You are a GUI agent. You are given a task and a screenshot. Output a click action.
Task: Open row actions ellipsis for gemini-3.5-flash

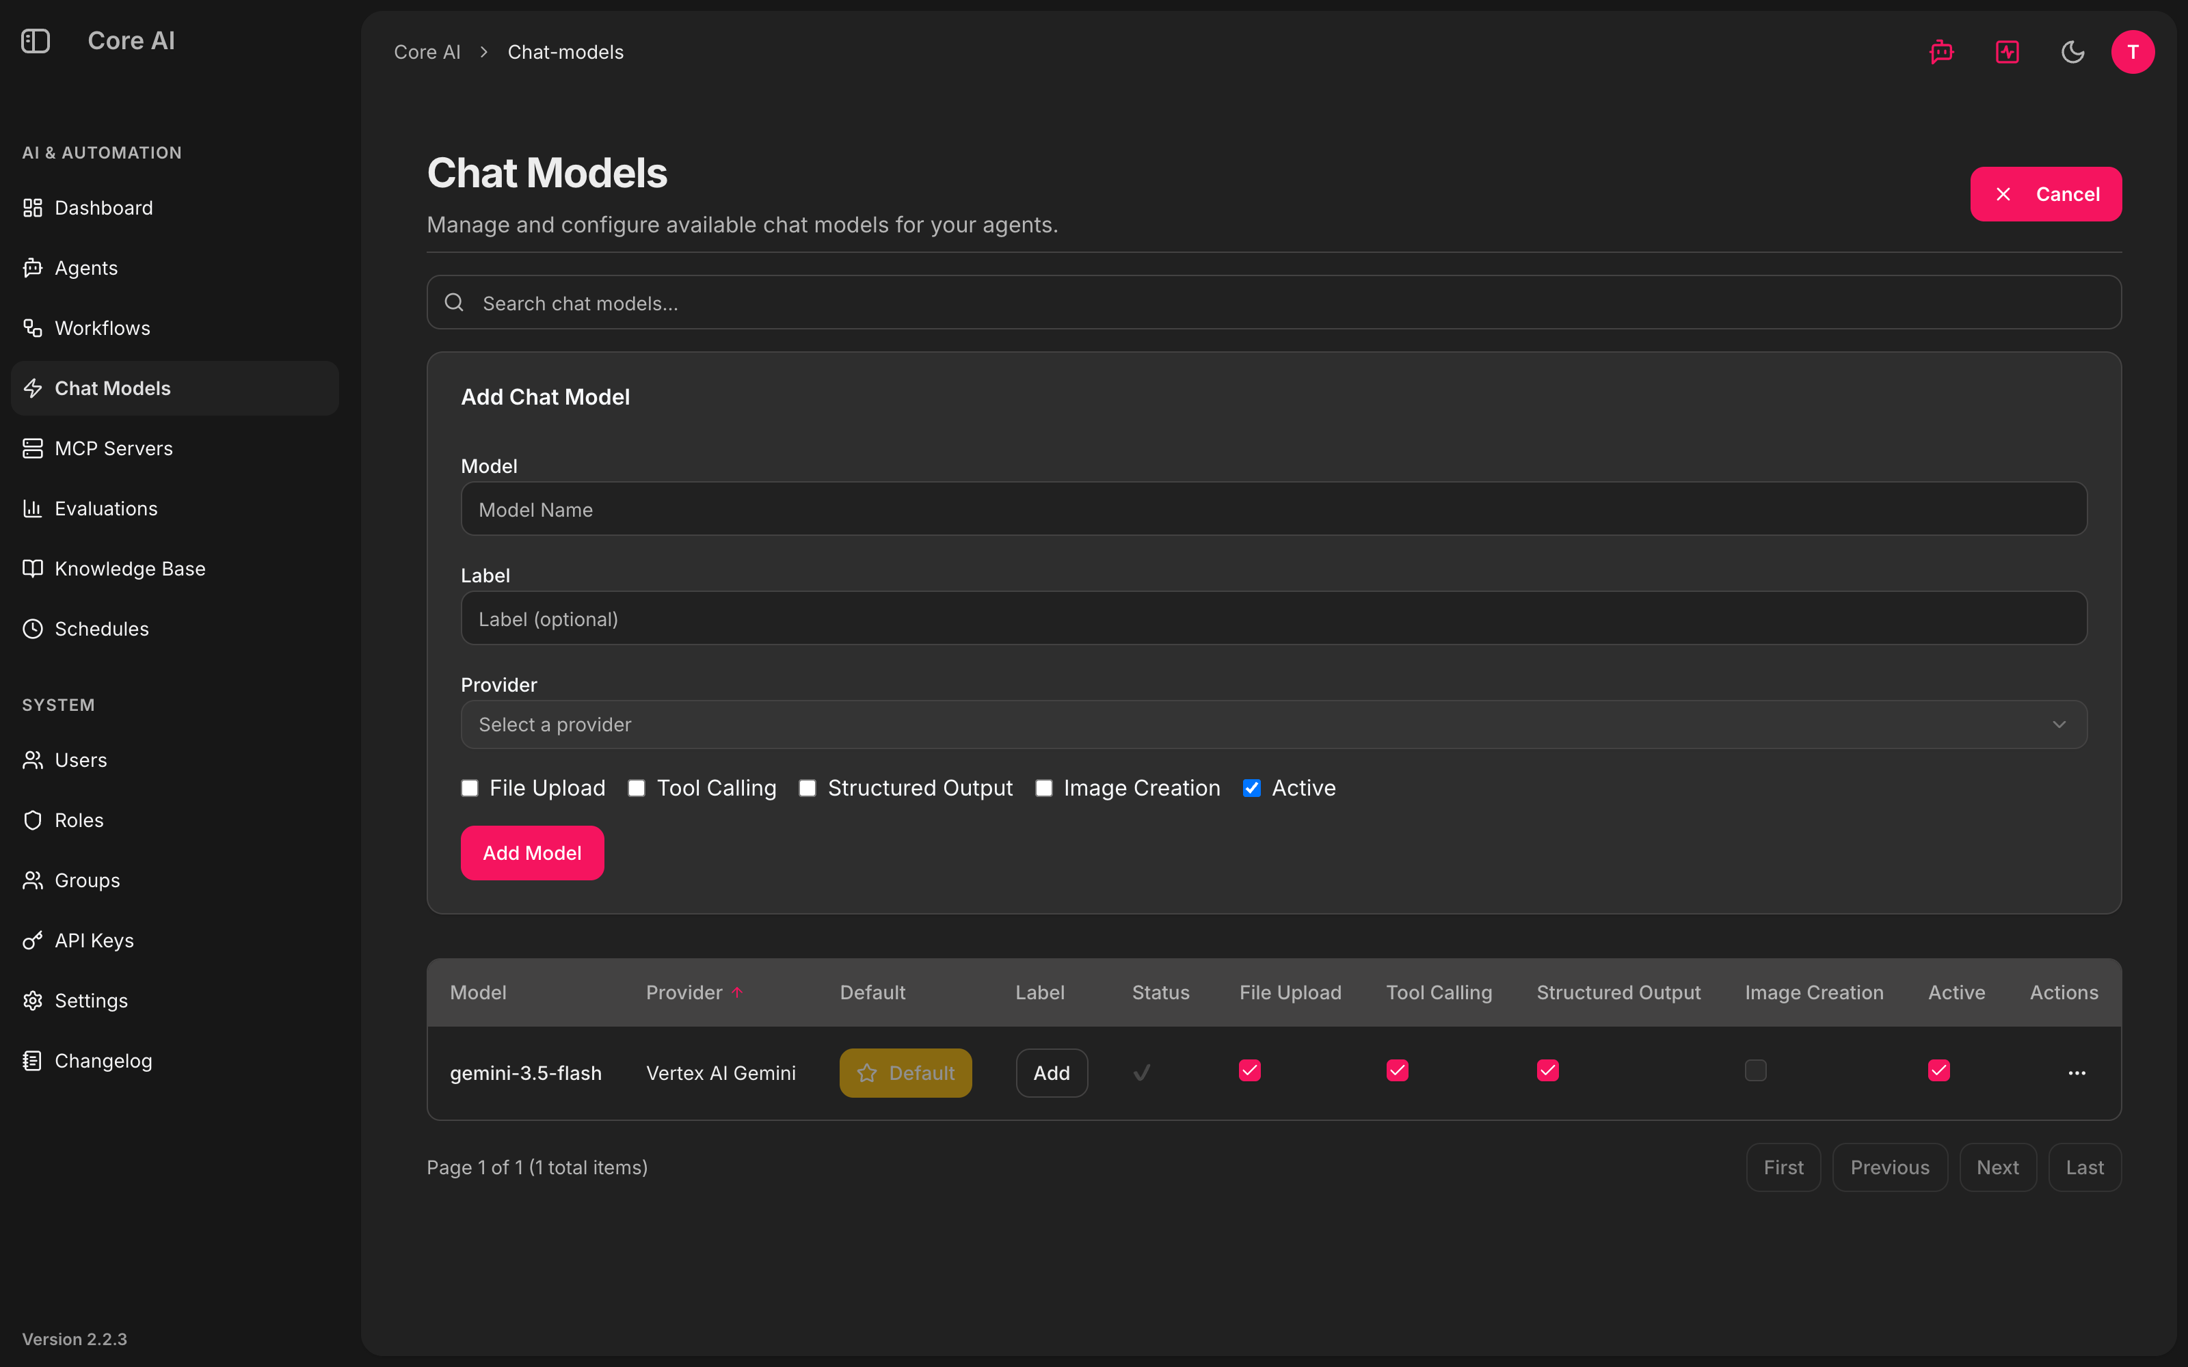[x=2077, y=1072]
